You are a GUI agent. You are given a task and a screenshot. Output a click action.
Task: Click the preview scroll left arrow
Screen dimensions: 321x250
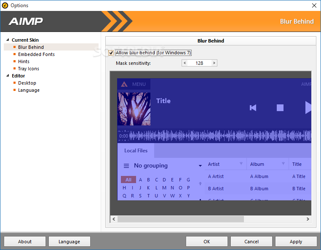point(114,219)
